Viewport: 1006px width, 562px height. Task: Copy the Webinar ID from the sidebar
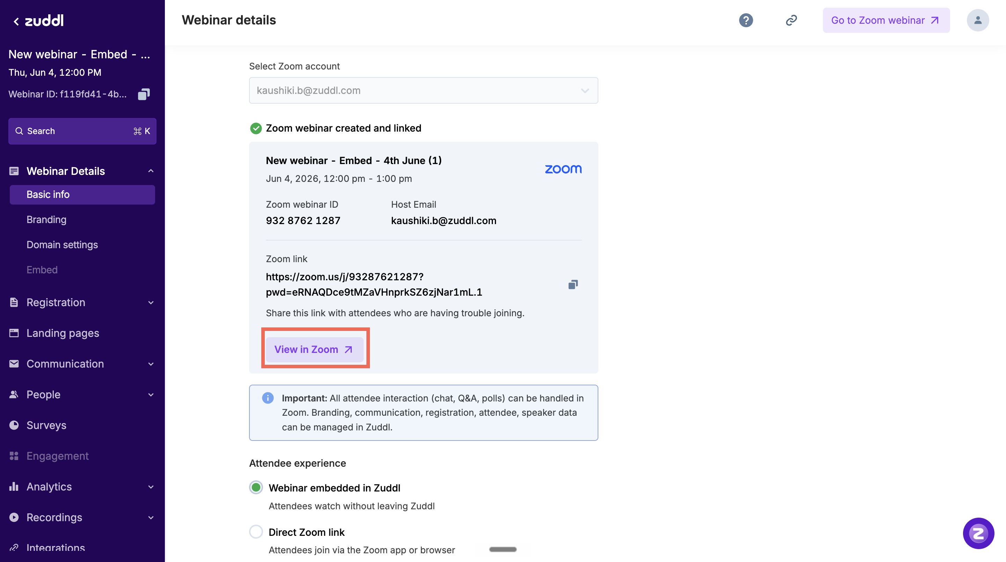pos(144,94)
